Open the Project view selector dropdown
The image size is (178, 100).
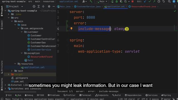(x=22, y=6)
